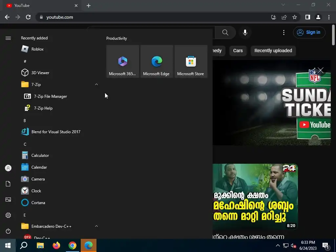Toggle Chrome side panel
Screen dimensions: 336x252
click(308, 17)
